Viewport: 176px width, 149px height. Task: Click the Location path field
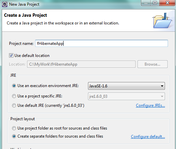(x=81, y=64)
